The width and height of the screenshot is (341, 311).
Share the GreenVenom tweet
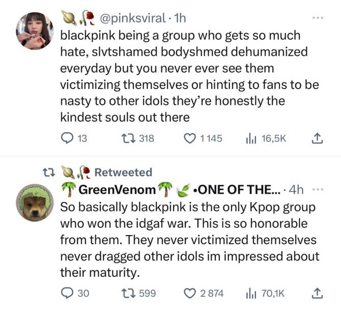[316, 293]
